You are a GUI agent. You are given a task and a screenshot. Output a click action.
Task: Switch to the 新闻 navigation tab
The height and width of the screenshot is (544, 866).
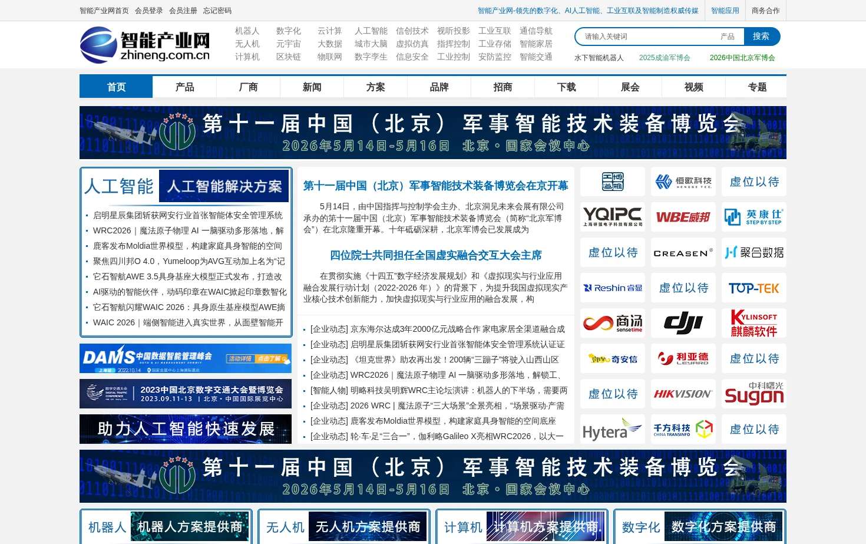click(x=312, y=87)
